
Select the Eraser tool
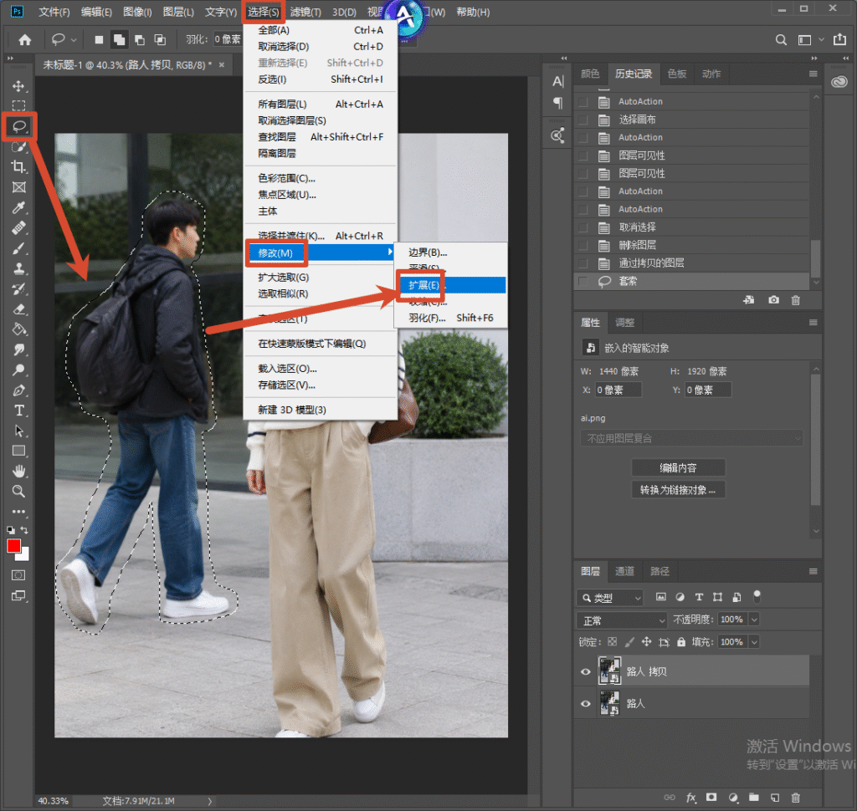click(x=18, y=309)
